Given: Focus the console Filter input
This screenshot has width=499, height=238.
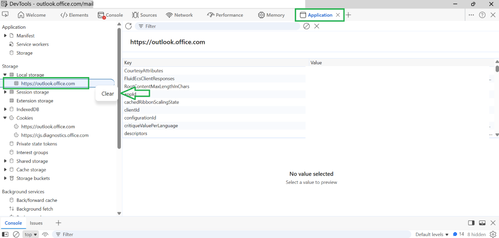Looking at the screenshot, I should point(231,235).
